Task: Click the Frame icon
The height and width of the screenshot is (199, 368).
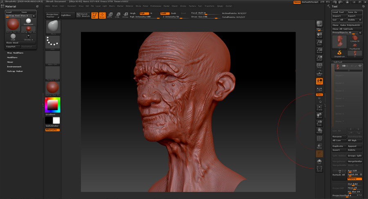Action: [x=319, y=108]
